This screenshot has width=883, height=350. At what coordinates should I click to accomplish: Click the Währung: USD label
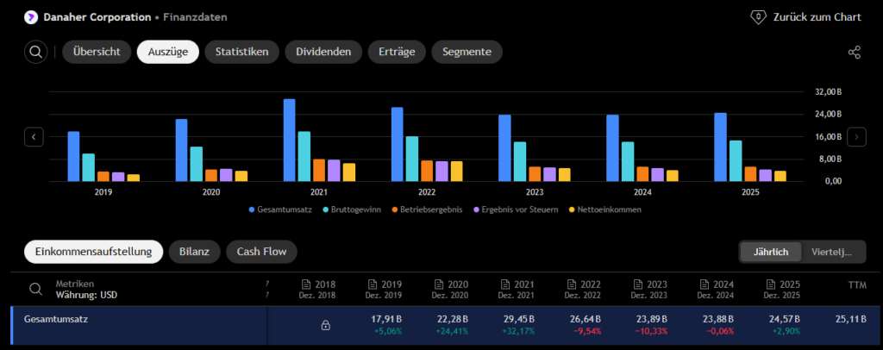(86, 295)
